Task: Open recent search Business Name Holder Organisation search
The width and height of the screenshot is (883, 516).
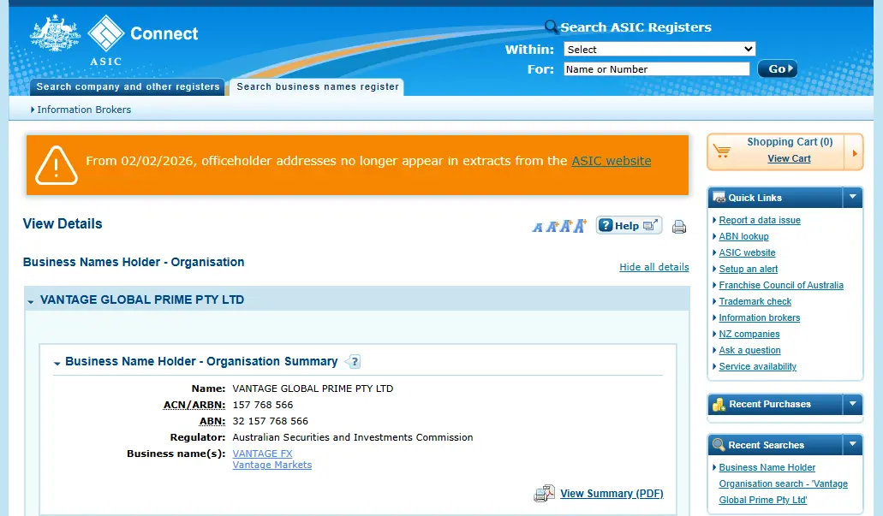Action: 783,484
